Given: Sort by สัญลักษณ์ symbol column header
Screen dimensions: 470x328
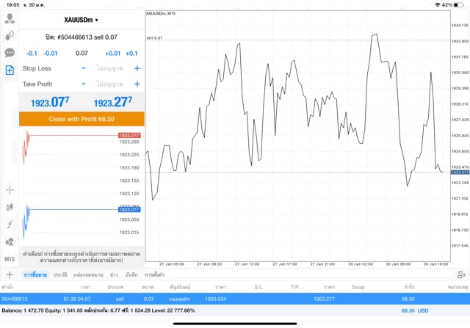Looking at the screenshot, I should point(180,287).
